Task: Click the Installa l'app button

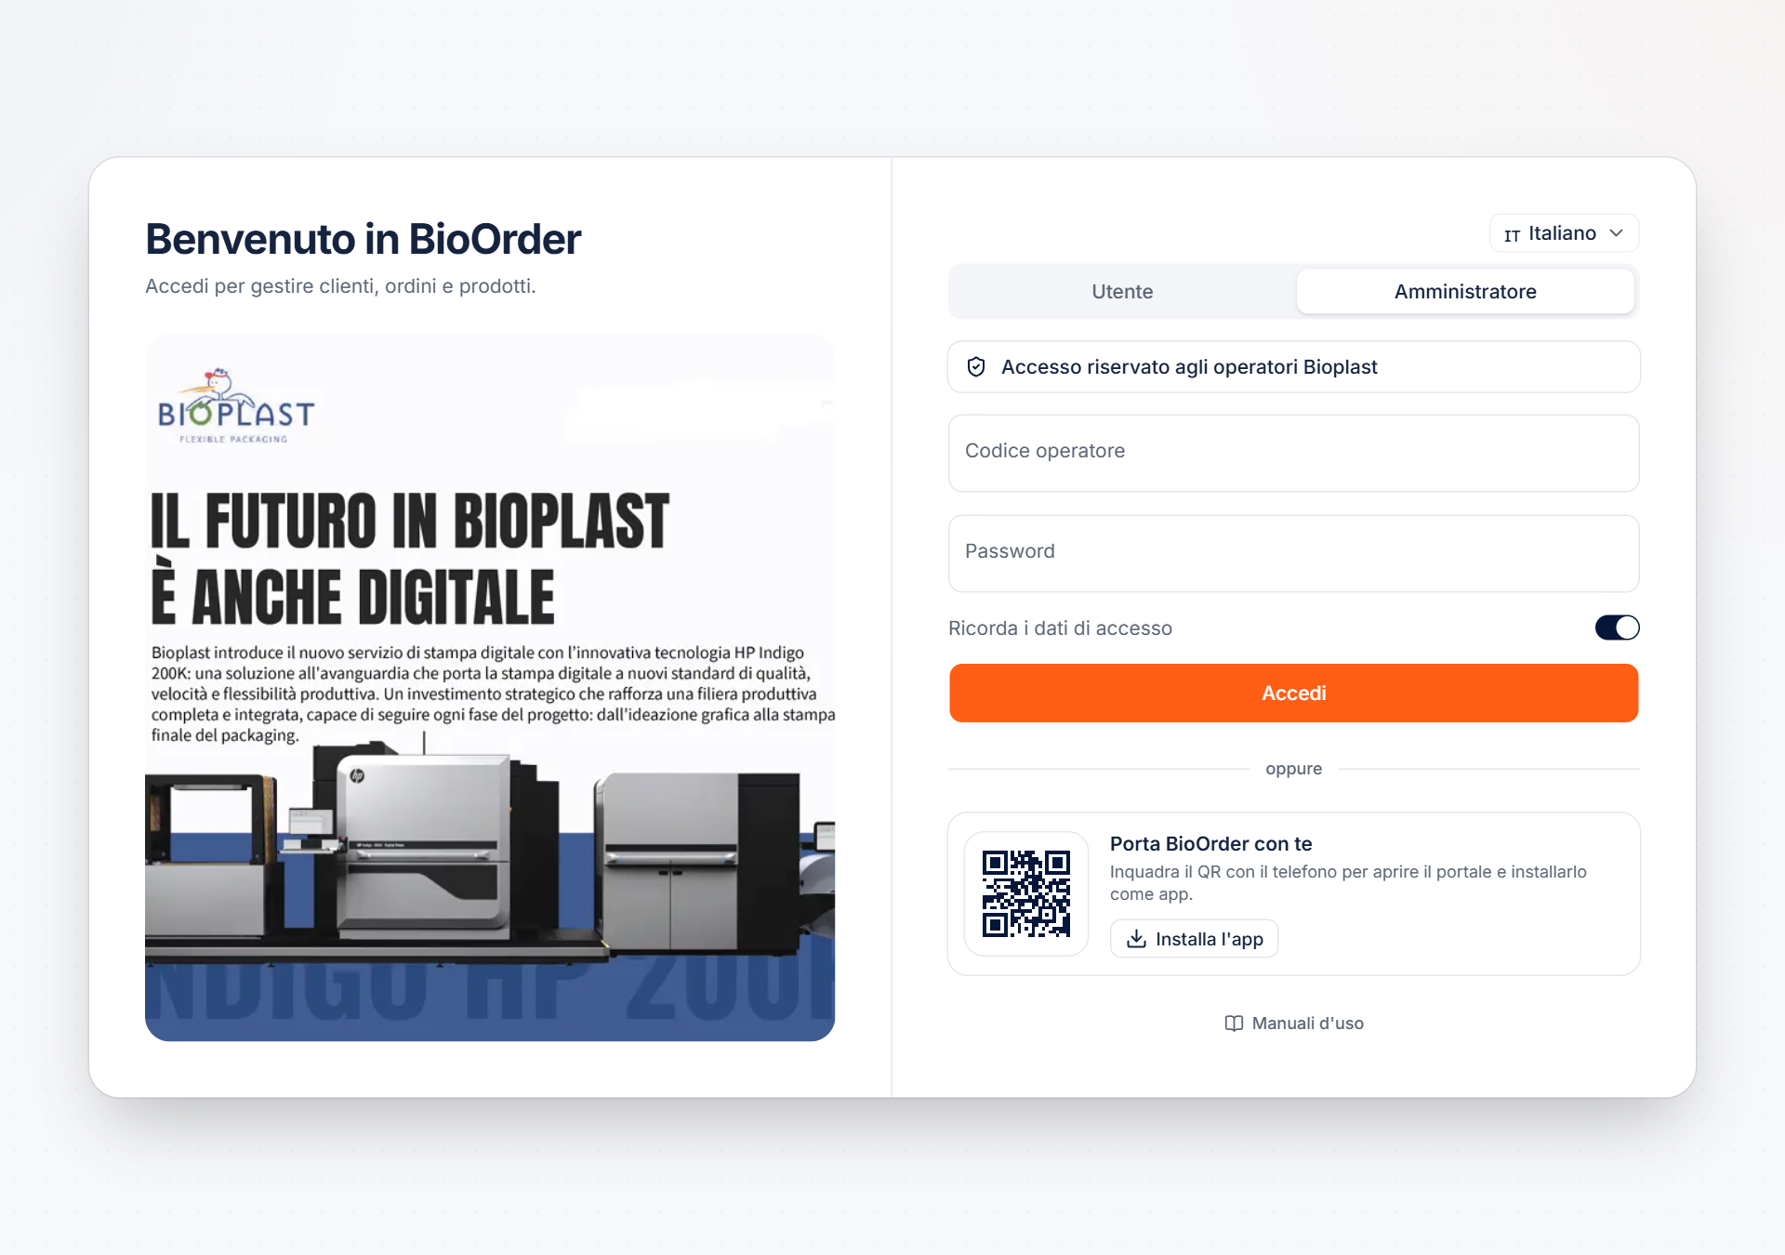Action: 1194,939
